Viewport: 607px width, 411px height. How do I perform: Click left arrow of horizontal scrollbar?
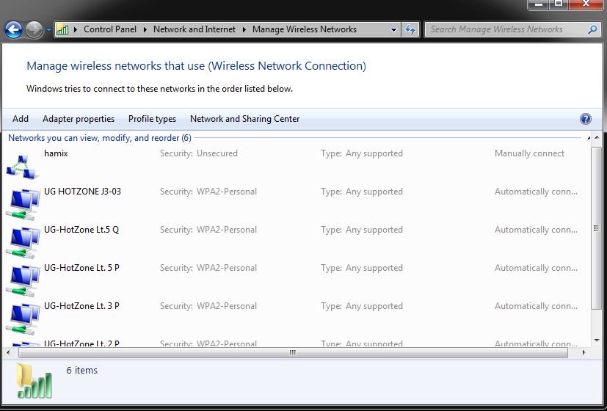pos(9,352)
